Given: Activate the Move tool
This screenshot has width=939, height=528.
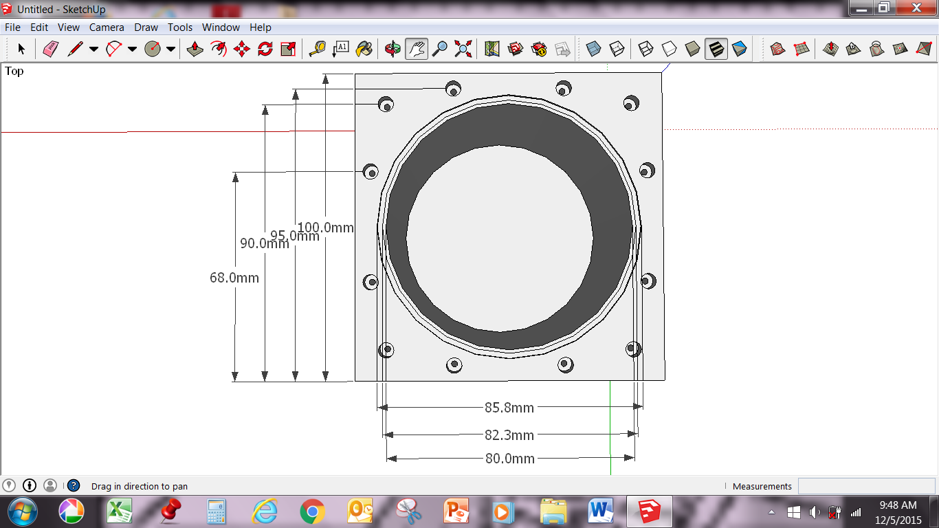Looking at the screenshot, I should 242,49.
